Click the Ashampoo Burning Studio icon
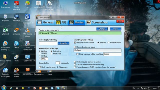Screen dimensions: 160x90 [x=5, y=46]
